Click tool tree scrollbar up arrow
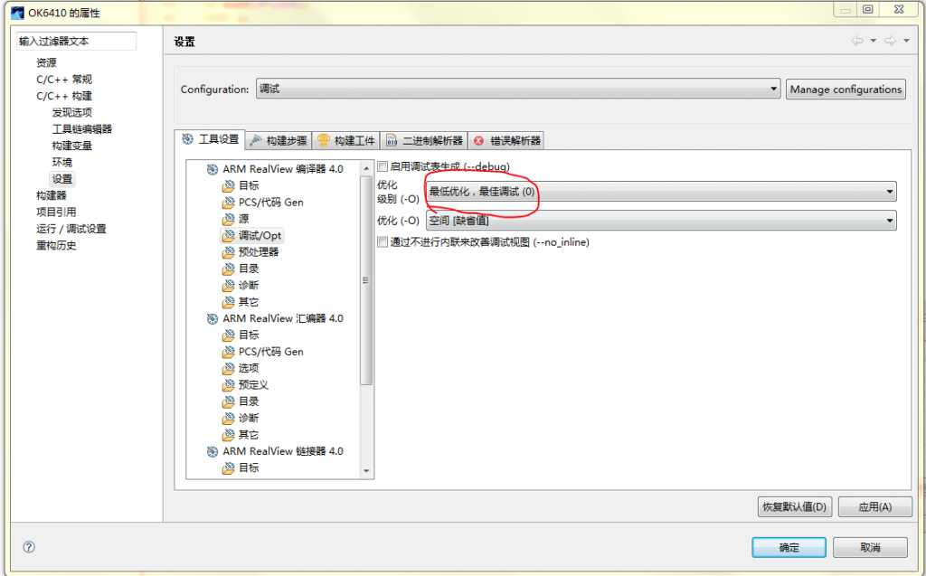 pos(367,168)
